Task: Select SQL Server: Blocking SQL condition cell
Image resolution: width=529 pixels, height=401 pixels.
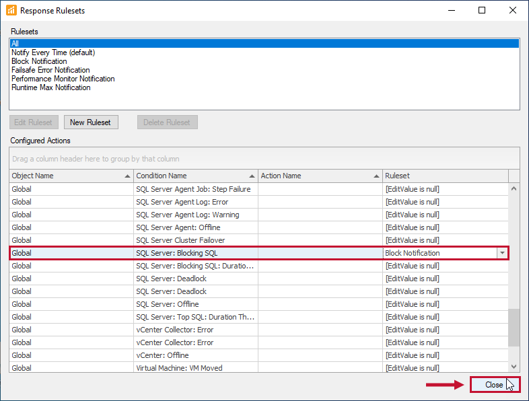Action: coord(196,253)
